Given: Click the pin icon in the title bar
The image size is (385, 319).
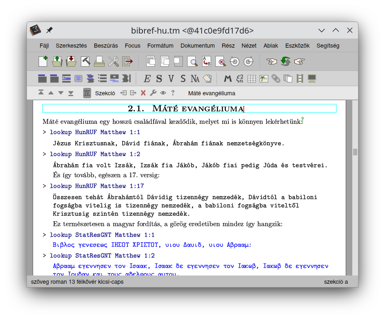Looking at the screenshot, I should tap(50, 30).
